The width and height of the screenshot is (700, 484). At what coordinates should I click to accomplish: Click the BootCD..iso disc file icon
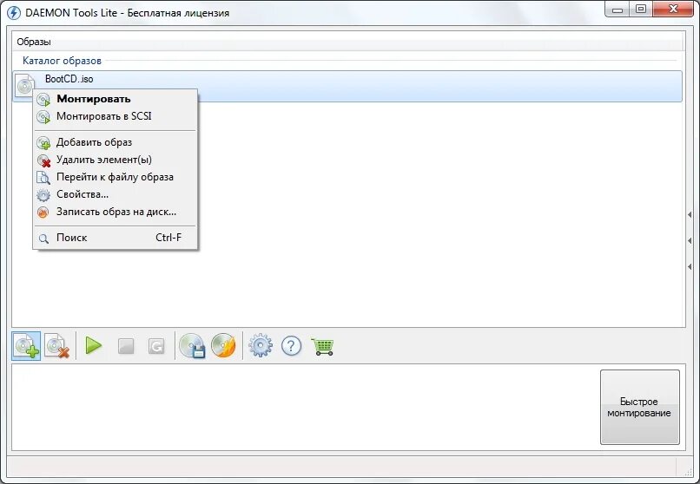pyautogui.click(x=24, y=85)
